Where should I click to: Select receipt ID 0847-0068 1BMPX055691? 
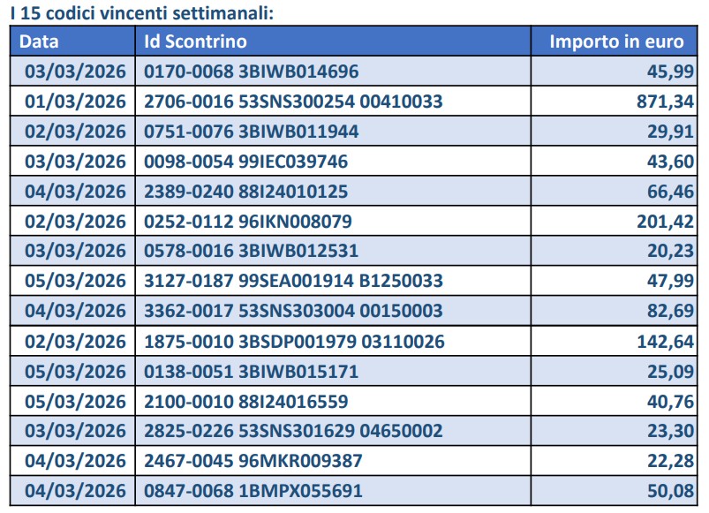(x=253, y=491)
